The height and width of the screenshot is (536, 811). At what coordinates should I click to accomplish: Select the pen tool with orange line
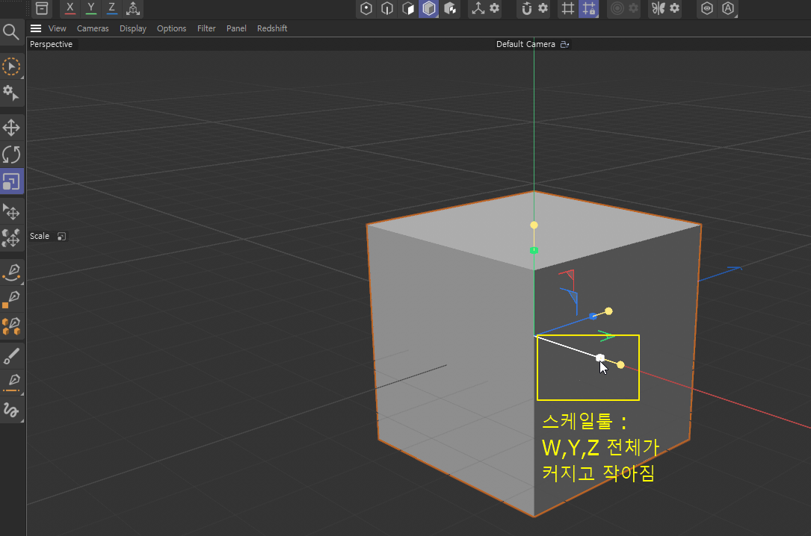click(11, 383)
